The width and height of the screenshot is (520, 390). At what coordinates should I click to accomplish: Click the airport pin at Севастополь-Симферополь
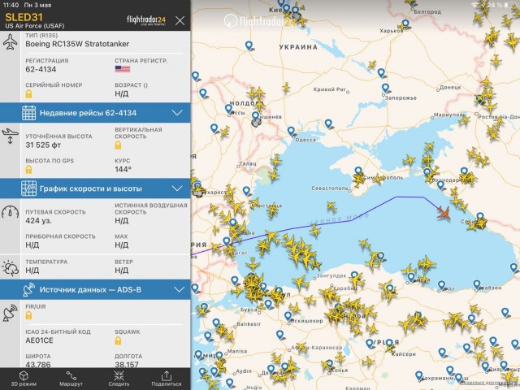[358, 171]
